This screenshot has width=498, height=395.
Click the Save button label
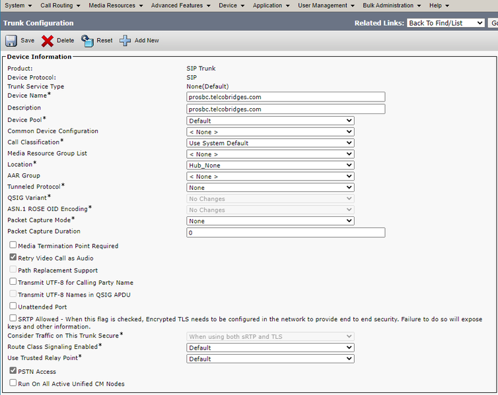coord(27,41)
